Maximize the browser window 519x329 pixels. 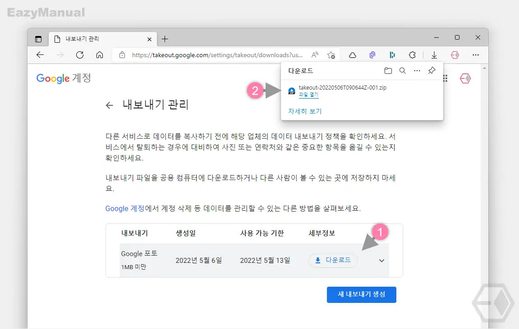(457, 38)
